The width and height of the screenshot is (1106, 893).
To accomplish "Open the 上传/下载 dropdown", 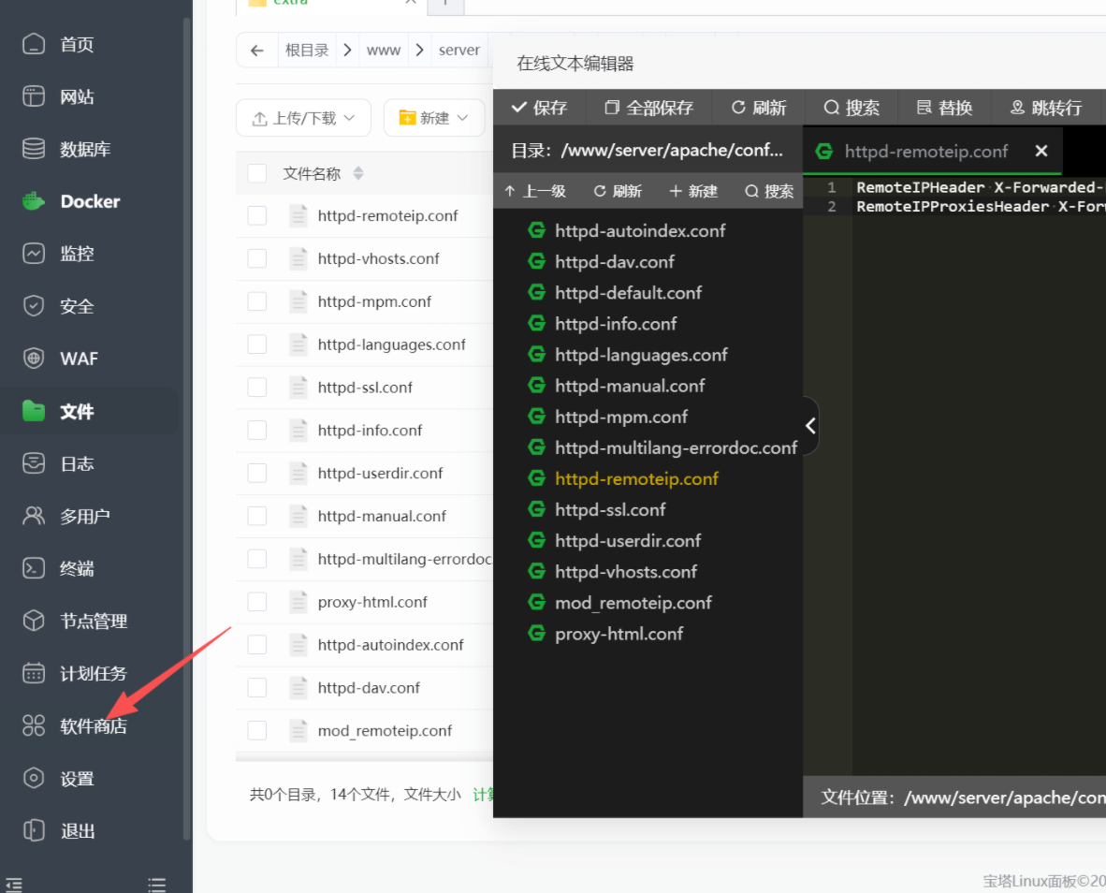I will 303,118.
